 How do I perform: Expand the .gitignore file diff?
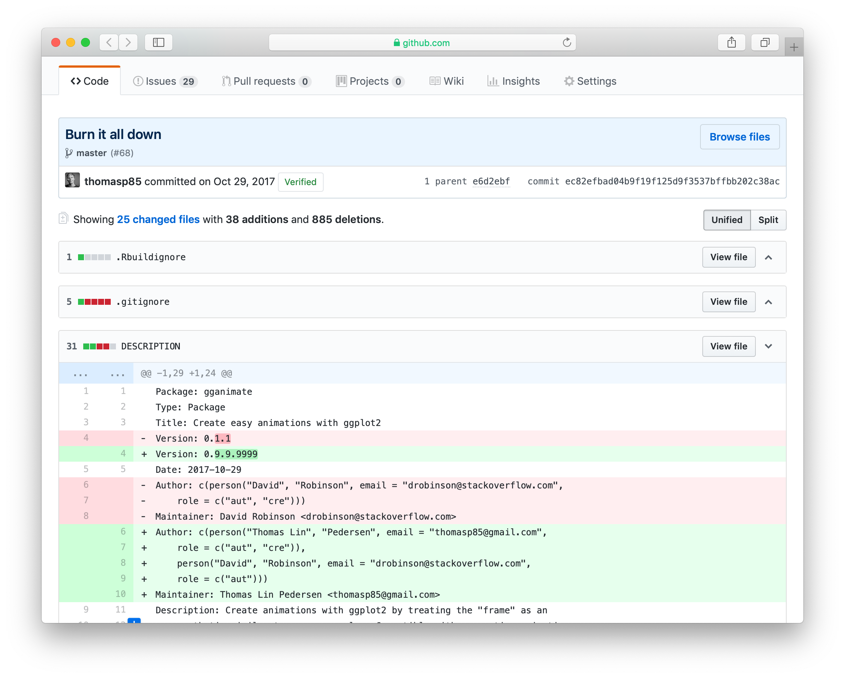[768, 302]
